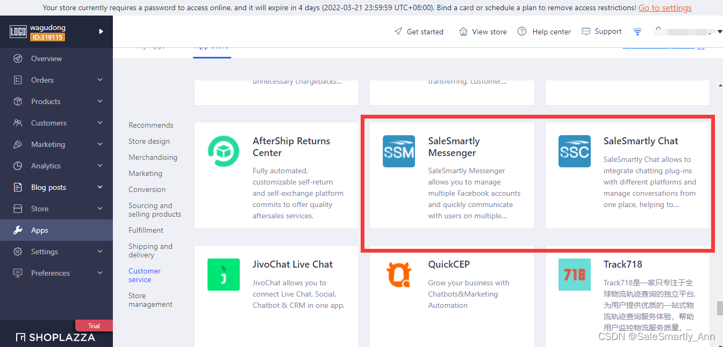Image resolution: width=723 pixels, height=347 pixels.
Task: Expand the Marketing menu chevron
Action: (100, 144)
